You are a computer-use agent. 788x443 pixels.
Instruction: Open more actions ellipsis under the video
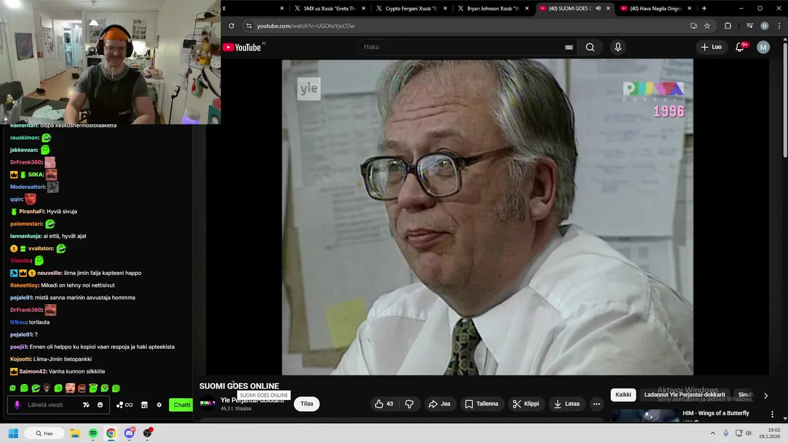click(596, 404)
